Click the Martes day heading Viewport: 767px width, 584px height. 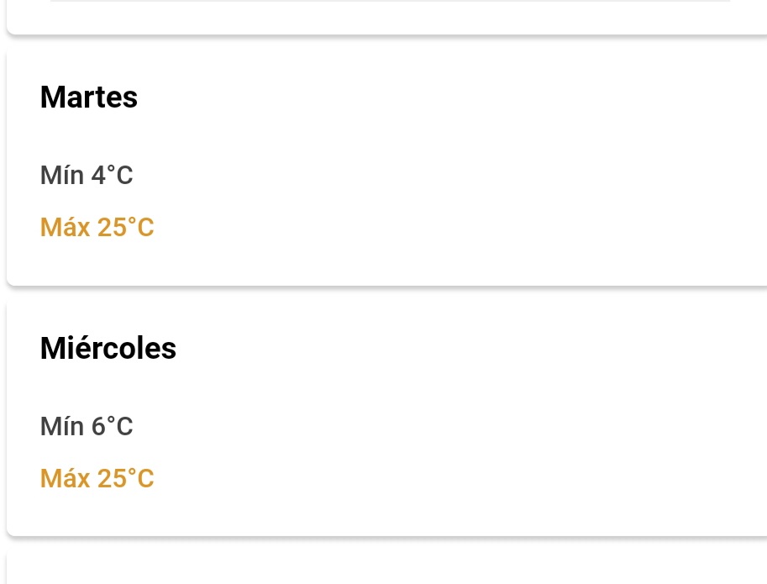(89, 97)
